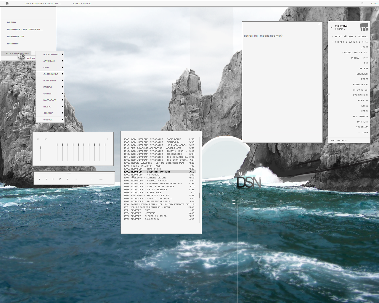
Task: Click the plus icon beside Maximhuz
Action: coord(331,27)
